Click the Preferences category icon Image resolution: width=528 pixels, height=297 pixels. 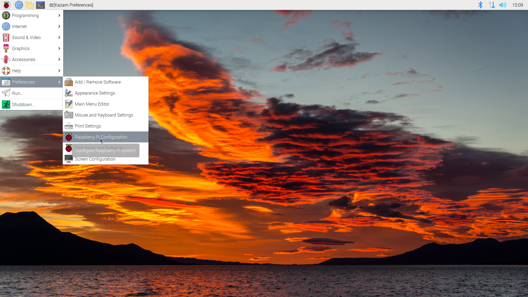6,82
